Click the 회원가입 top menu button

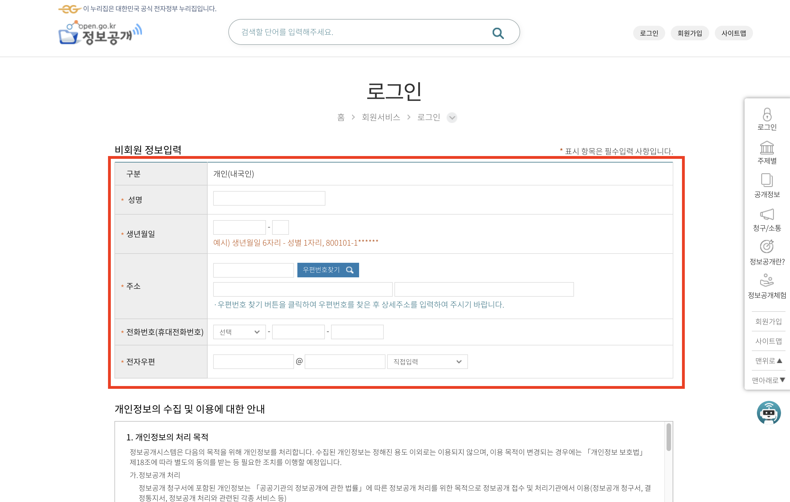[689, 33]
